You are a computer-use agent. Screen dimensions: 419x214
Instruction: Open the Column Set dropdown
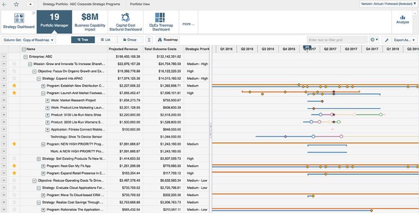28,40
